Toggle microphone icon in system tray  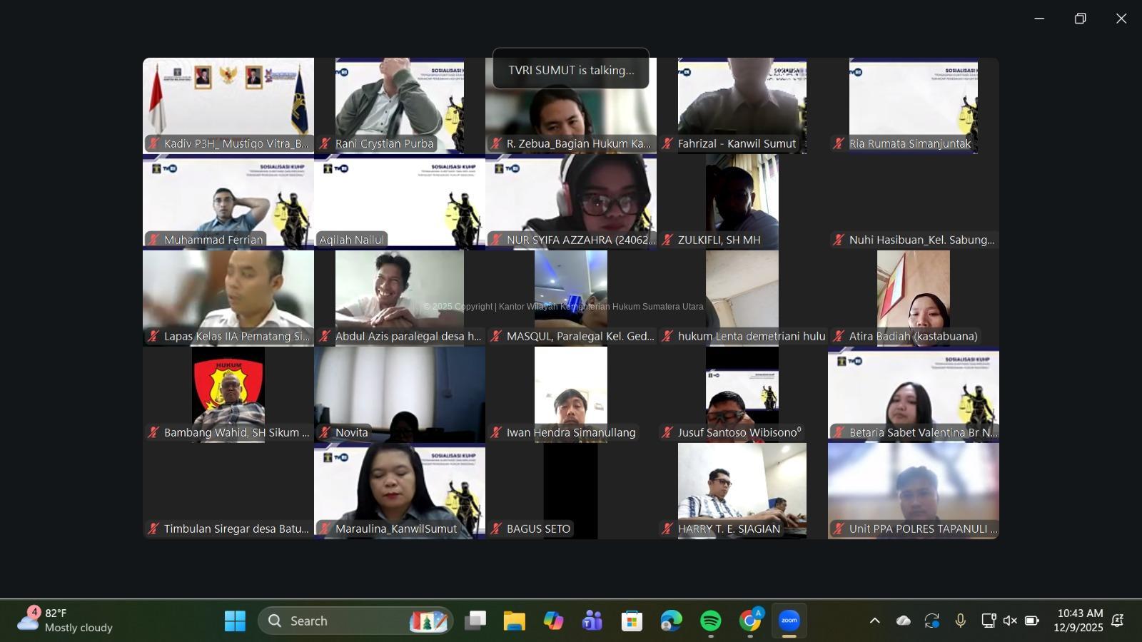(960, 621)
